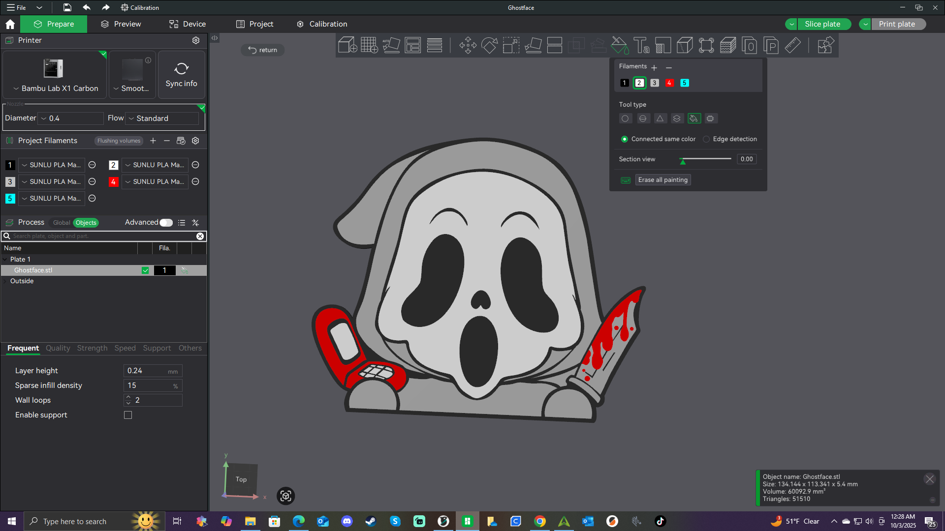
Task: Select red filament 4 swatch in painting panel
Action: tap(669, 83)
